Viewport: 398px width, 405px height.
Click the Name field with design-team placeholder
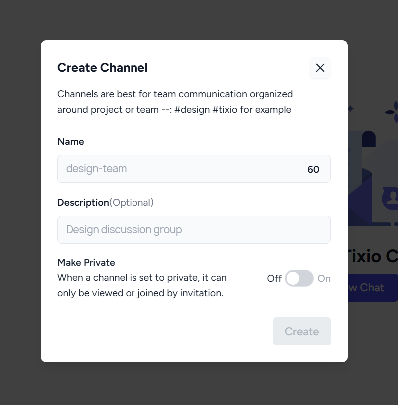pyautogui.click(x=194, y=169)
